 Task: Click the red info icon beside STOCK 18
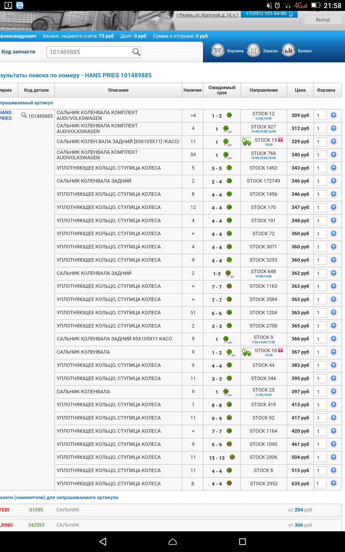[x=281, y=350]
